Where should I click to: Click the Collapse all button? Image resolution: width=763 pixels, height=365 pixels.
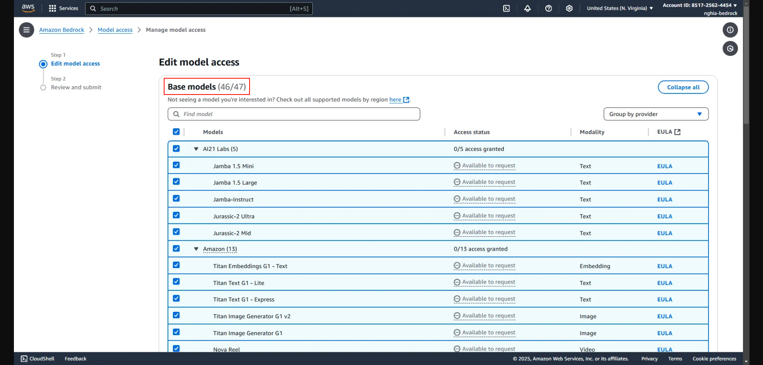pyautogui.click(x=683, y=87)
